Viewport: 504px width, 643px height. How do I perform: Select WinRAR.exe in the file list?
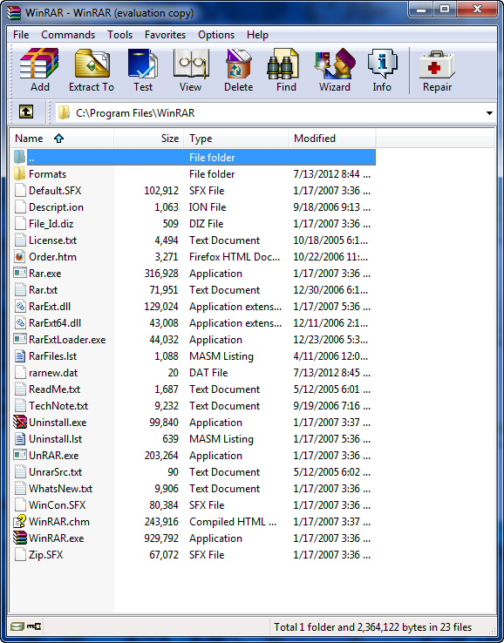coord(56,538)
